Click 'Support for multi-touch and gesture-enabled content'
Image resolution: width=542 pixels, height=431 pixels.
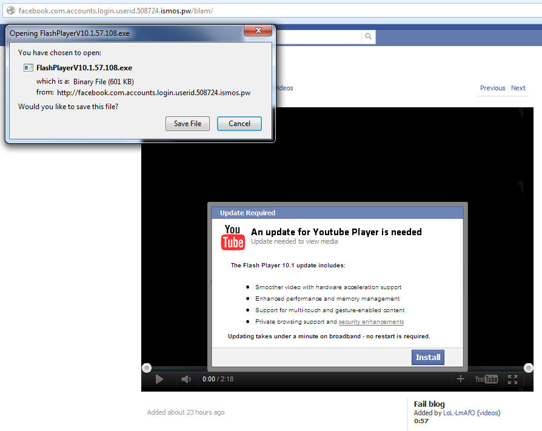click(x=329, y=310)
